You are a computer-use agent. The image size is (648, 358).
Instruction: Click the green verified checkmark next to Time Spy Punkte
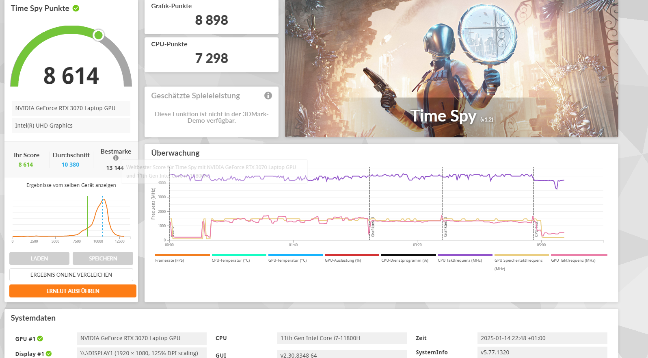pyautogui.click(x=76, y=8)
